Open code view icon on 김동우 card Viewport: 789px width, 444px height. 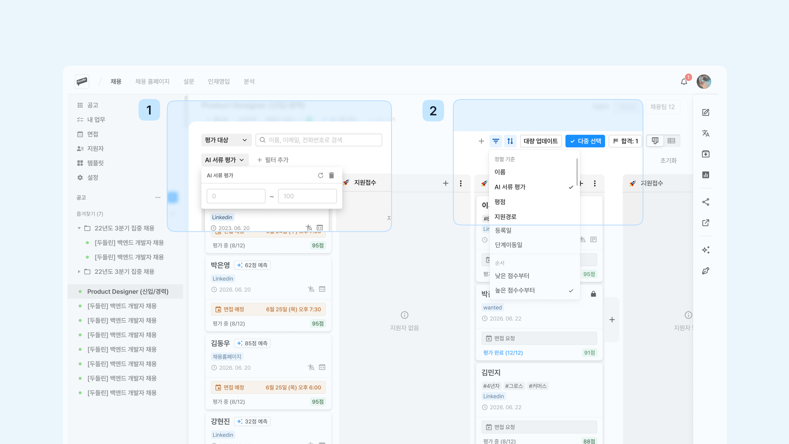click(322, 367)
